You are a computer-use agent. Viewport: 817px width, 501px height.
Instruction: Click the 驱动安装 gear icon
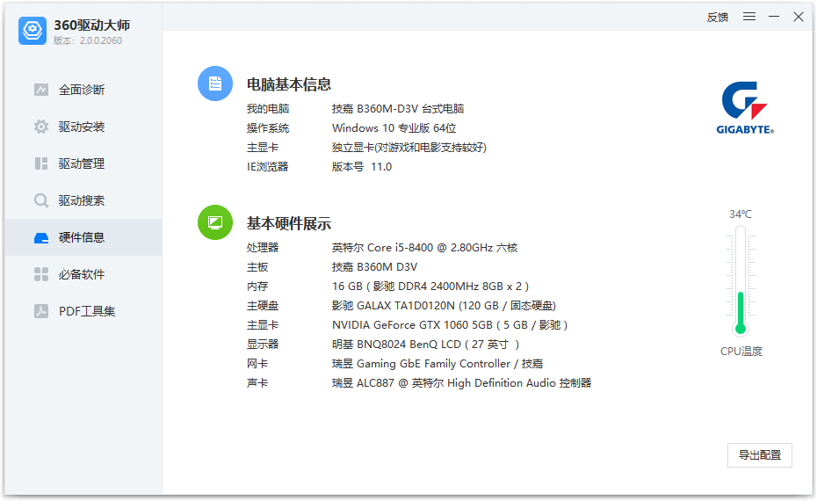(41, 127)
